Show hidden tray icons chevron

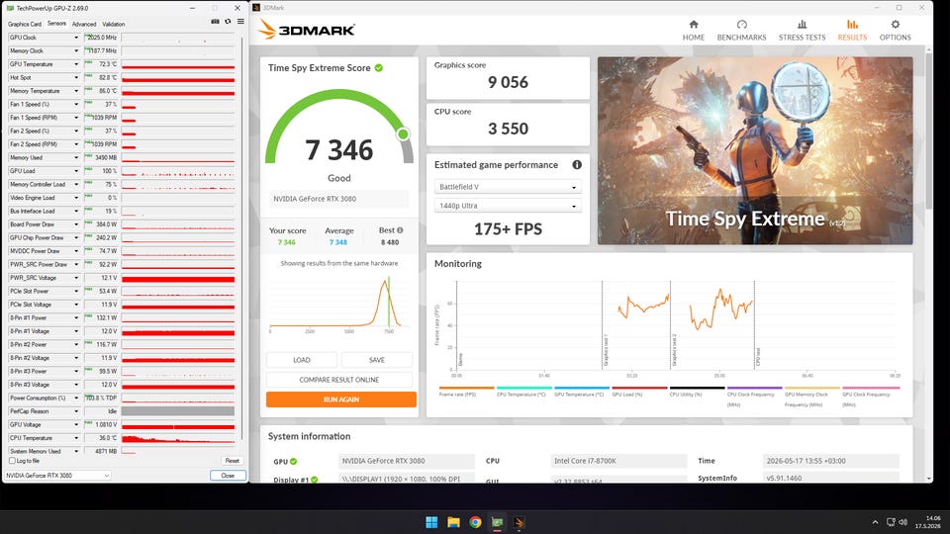pos(875,522)
